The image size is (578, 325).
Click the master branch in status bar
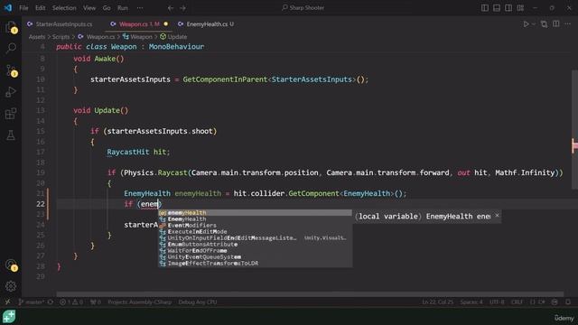pyautogui.click(x=32, y=302)
